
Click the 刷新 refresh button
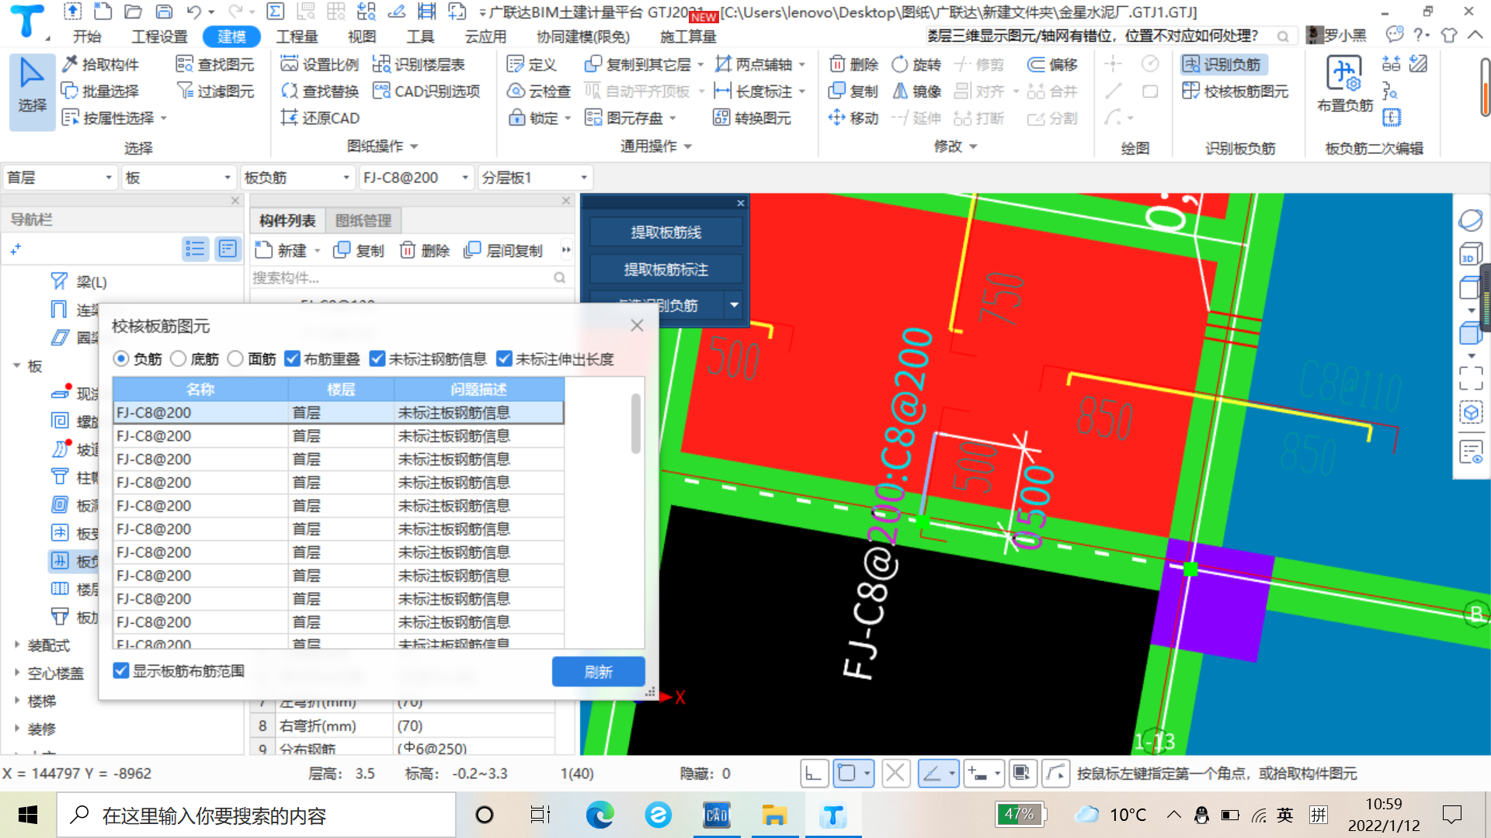pos(598,672)
